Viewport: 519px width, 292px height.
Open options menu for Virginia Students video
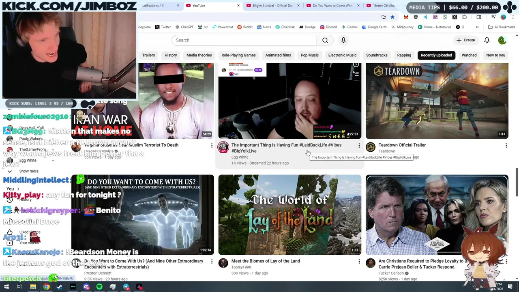coord(212,145)
